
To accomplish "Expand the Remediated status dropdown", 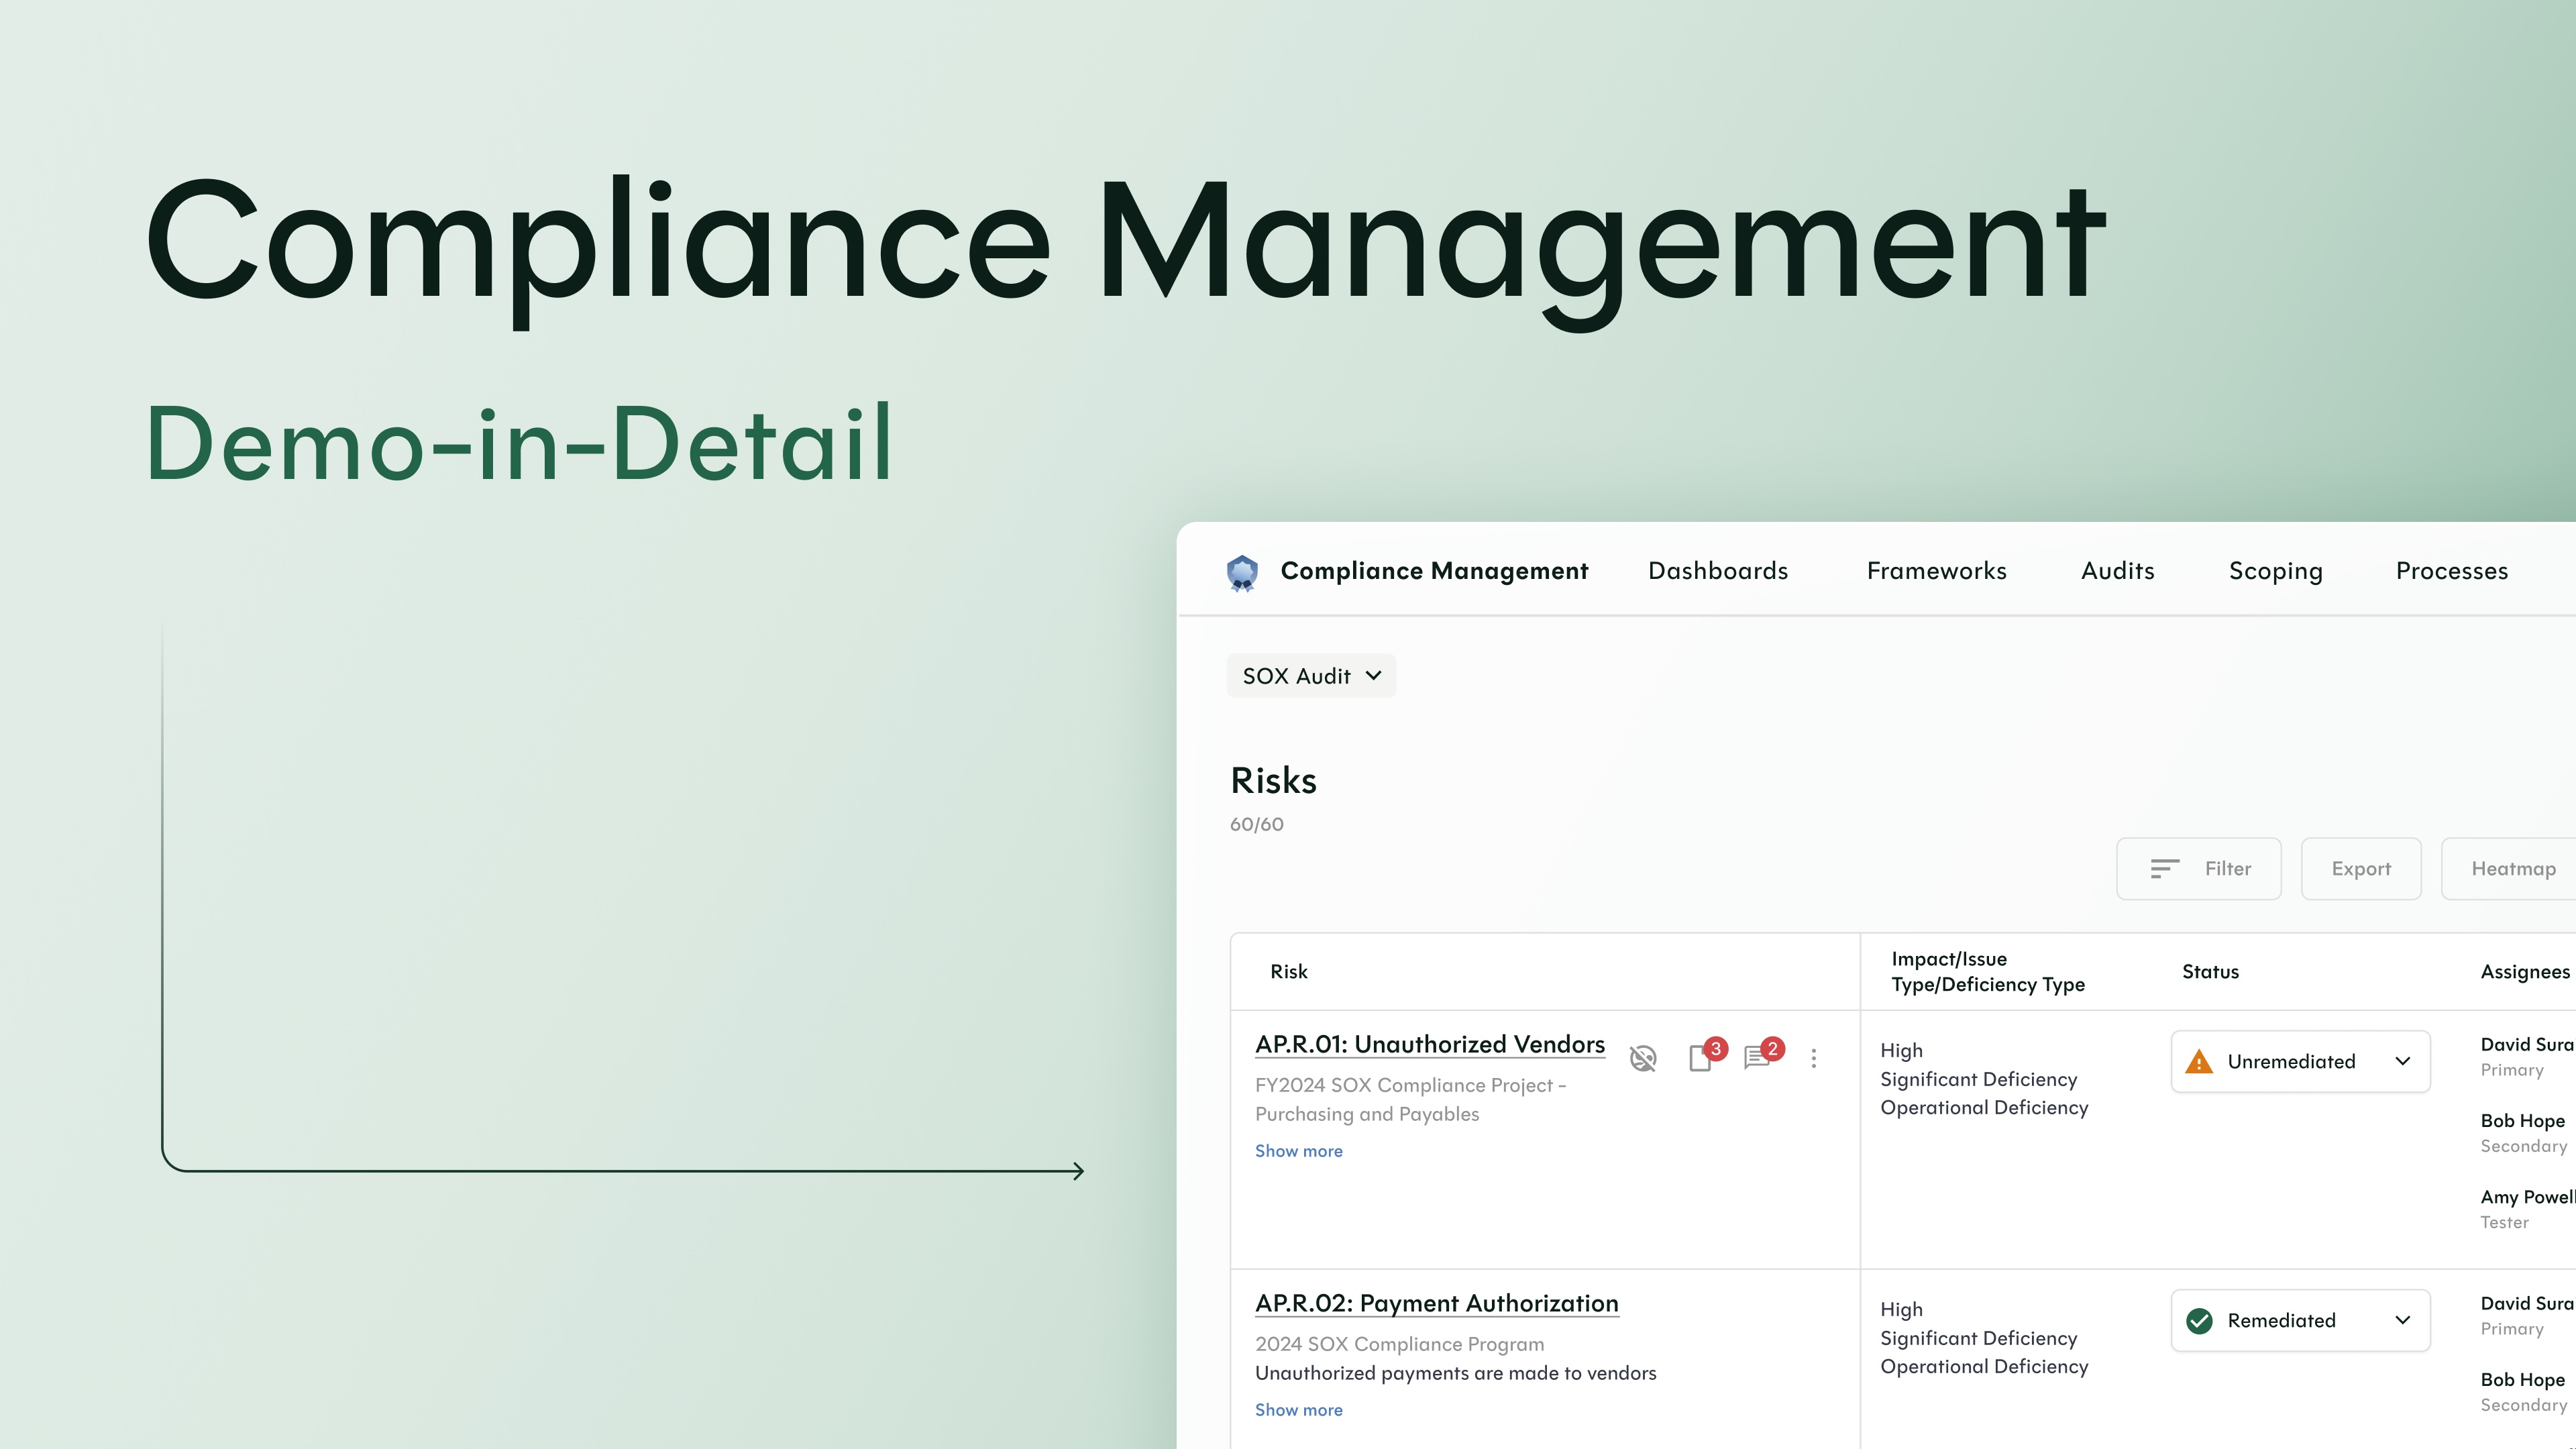I will [x=2300, y=1320].
